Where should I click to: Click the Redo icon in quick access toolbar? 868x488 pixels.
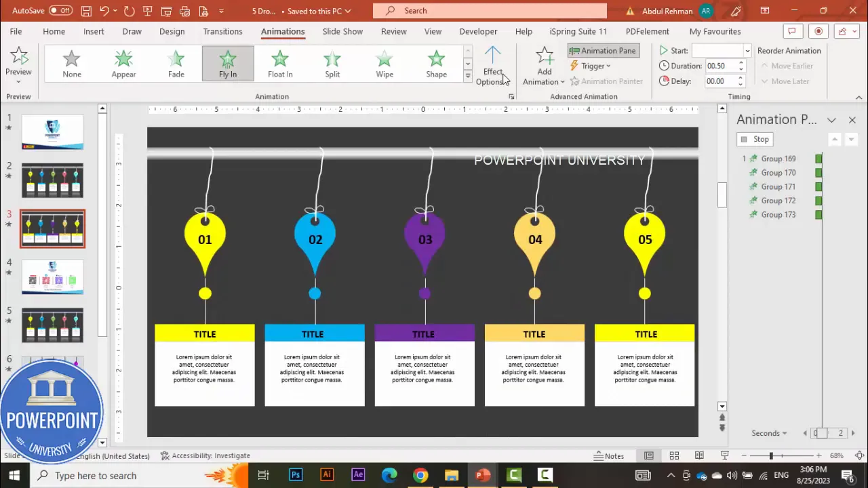129,11
